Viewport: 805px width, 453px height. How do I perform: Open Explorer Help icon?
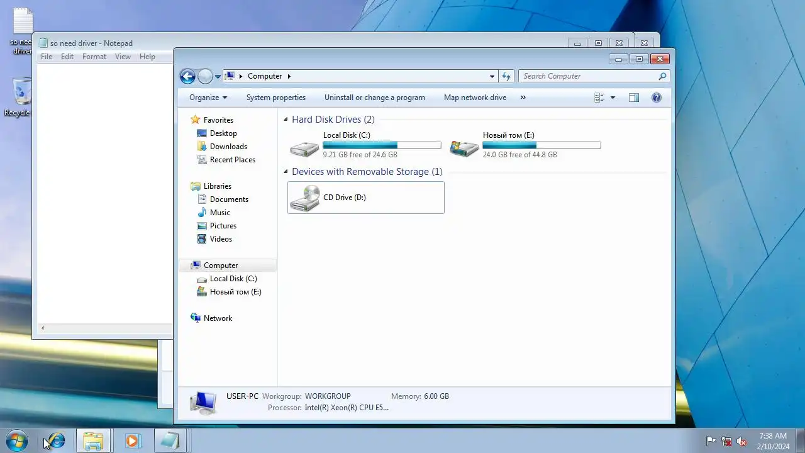pos(657,98)
